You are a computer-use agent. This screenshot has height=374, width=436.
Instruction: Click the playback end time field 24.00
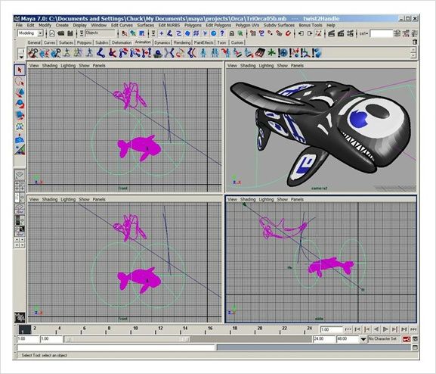tap(323, 339)
